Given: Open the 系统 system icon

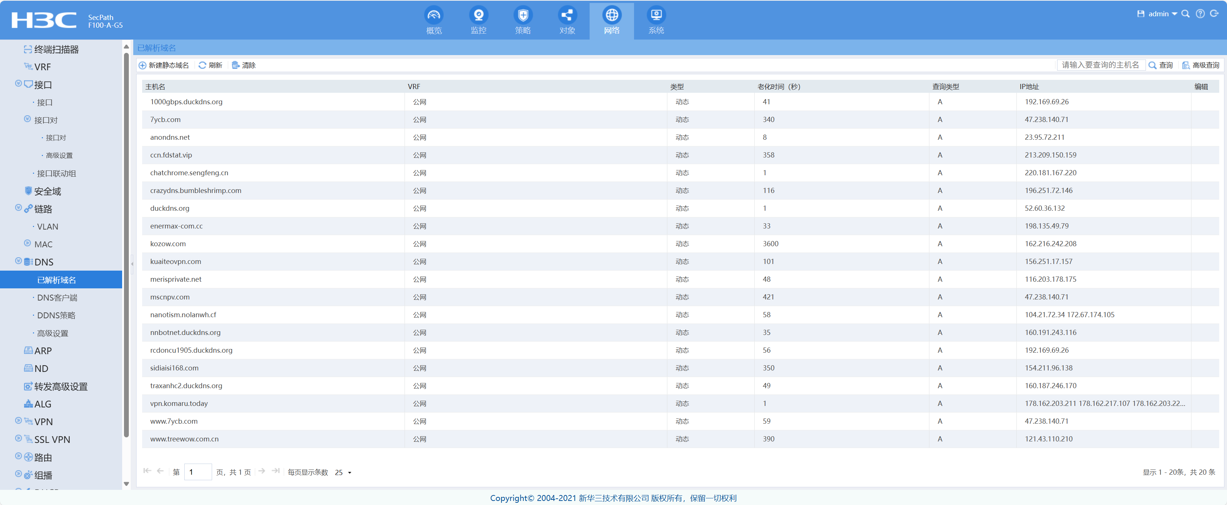Looking at the screenshot, I should (x=656, y=16).
